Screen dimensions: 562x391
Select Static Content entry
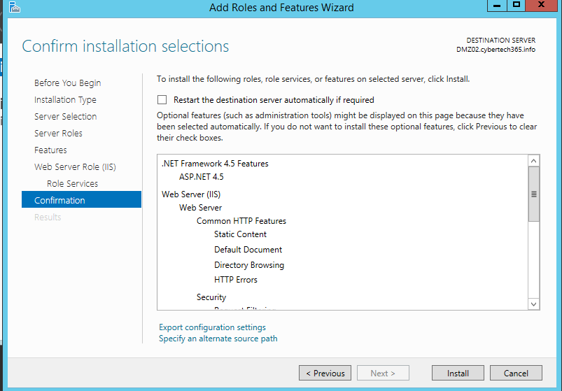click(240, 234)
